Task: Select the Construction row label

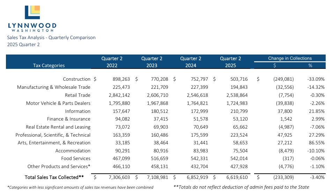Action: coord(76,79)
